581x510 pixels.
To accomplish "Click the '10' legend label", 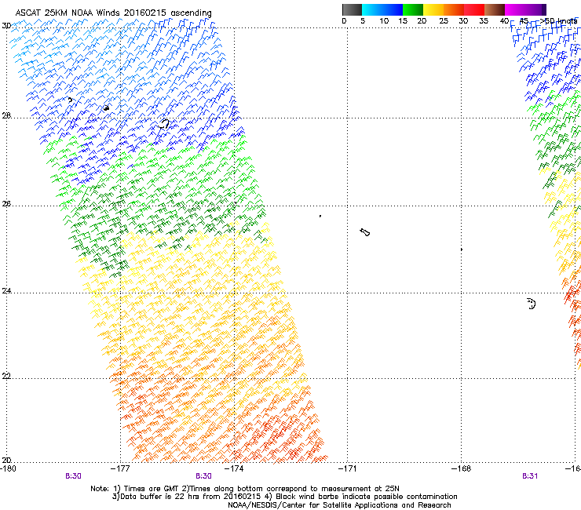I will tap(384, 21).
